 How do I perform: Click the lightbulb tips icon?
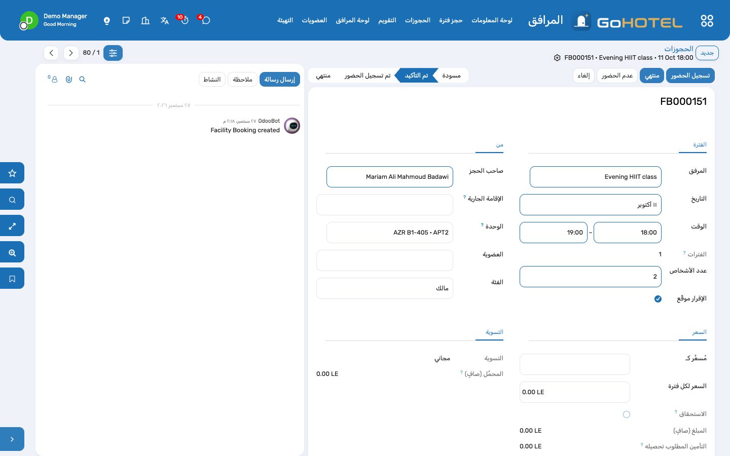click(107, 21)
